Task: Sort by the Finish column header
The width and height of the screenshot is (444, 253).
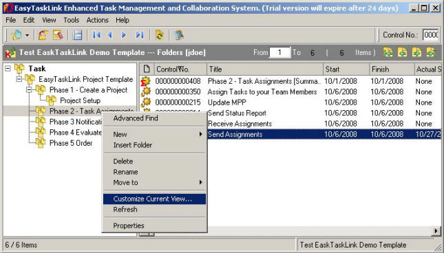Action: (x=392, y=69)
